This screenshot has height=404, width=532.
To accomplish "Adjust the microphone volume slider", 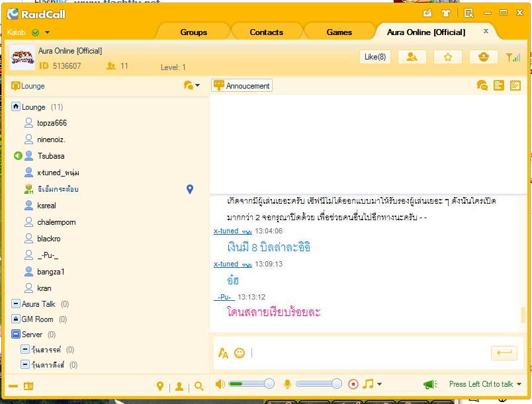I will (x=319, y=384).
